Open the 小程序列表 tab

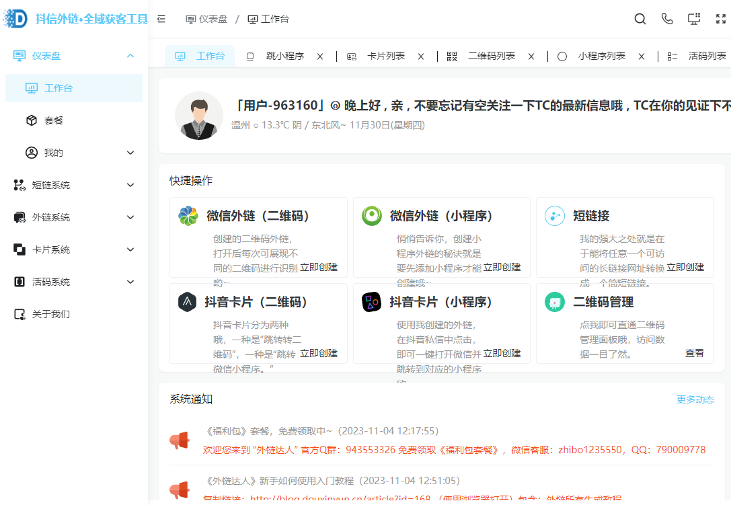pyautogui.click(x=601, y=56)
